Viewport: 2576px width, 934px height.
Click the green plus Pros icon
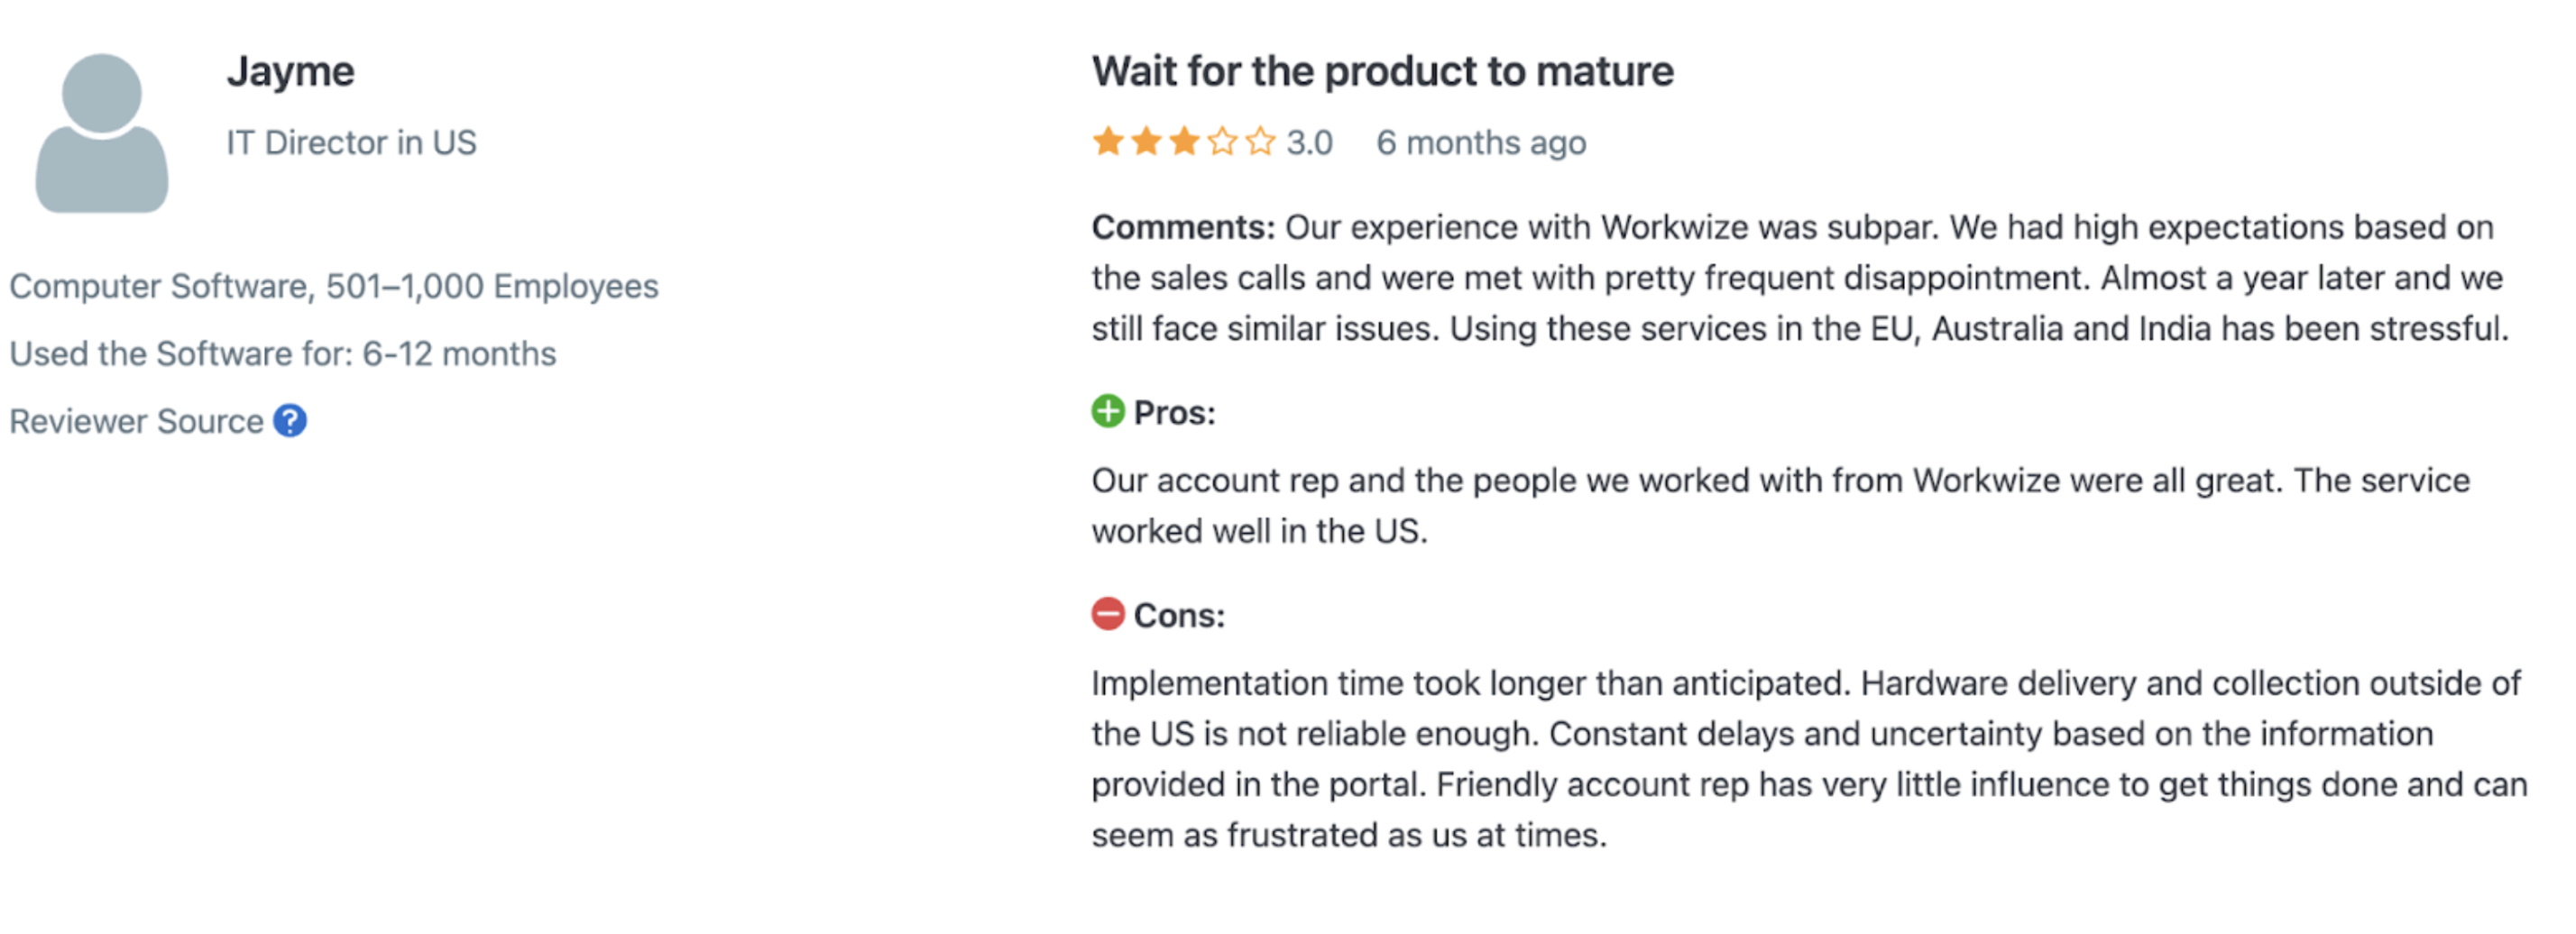(1107, 411)
